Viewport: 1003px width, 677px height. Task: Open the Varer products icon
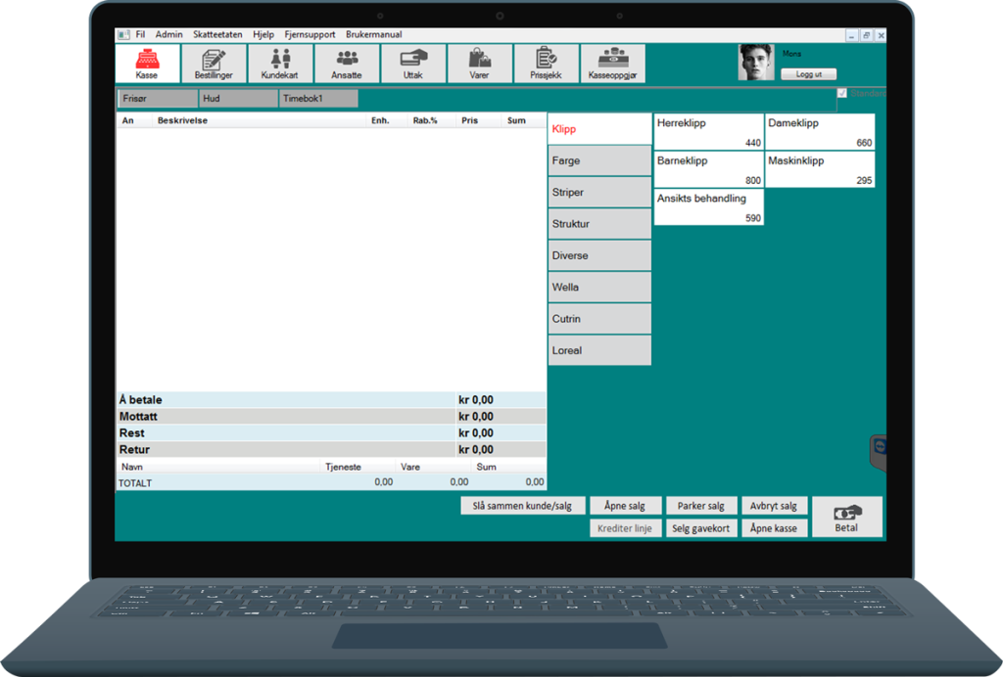tap(480, 64)
